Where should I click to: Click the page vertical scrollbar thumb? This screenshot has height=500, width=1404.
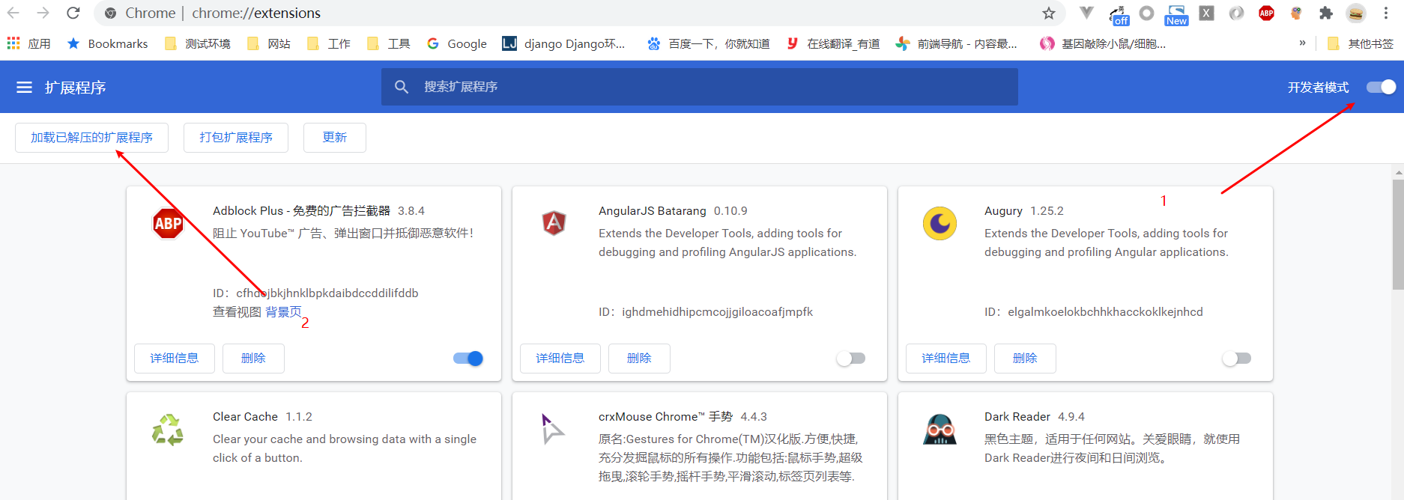(x=1398, y=234)
